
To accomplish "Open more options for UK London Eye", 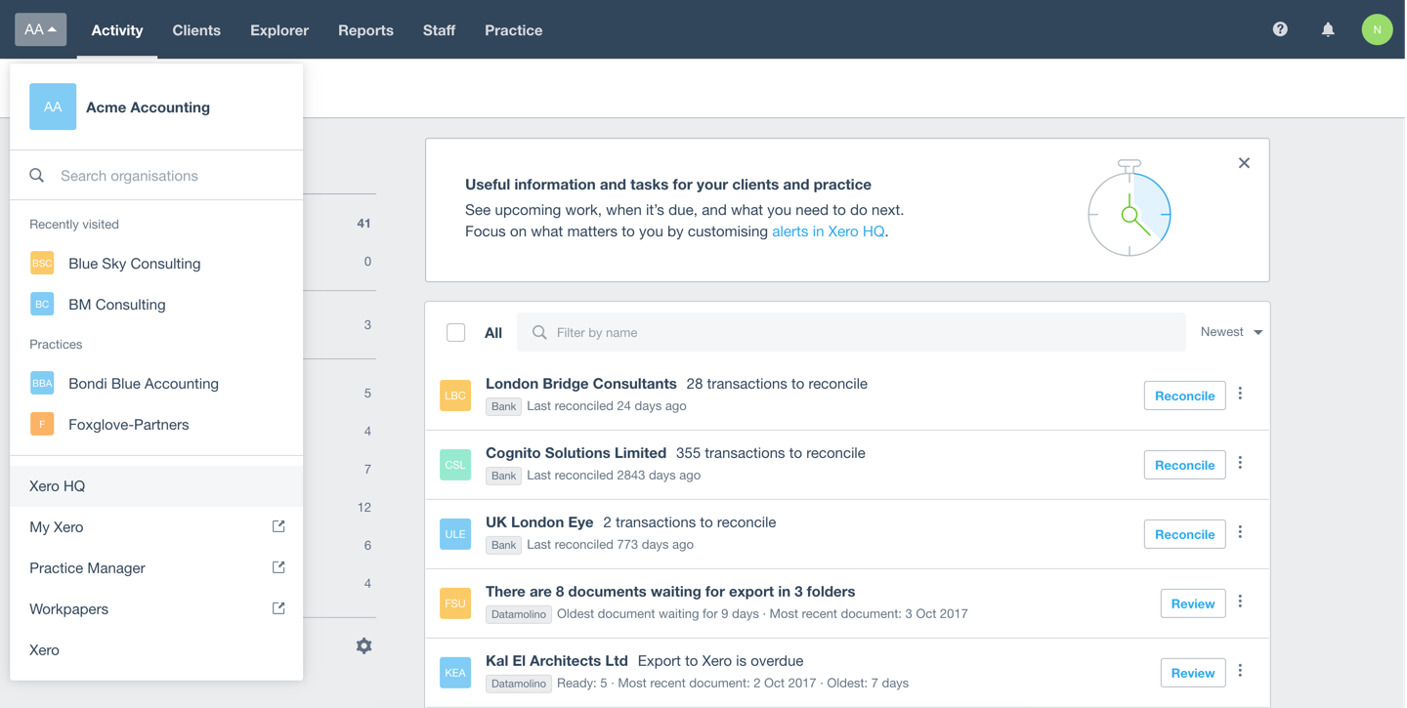I will 1241,532.
